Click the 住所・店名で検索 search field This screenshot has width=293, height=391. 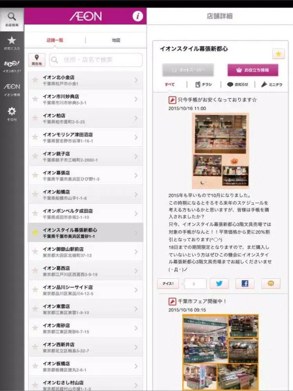[x=96, y=60]
